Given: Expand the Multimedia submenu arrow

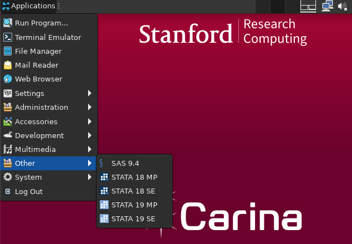Looking at the screenshot, I should 90,149.
